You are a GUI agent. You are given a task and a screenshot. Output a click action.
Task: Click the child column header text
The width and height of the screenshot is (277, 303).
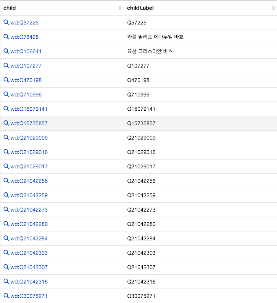click(9, 8)
